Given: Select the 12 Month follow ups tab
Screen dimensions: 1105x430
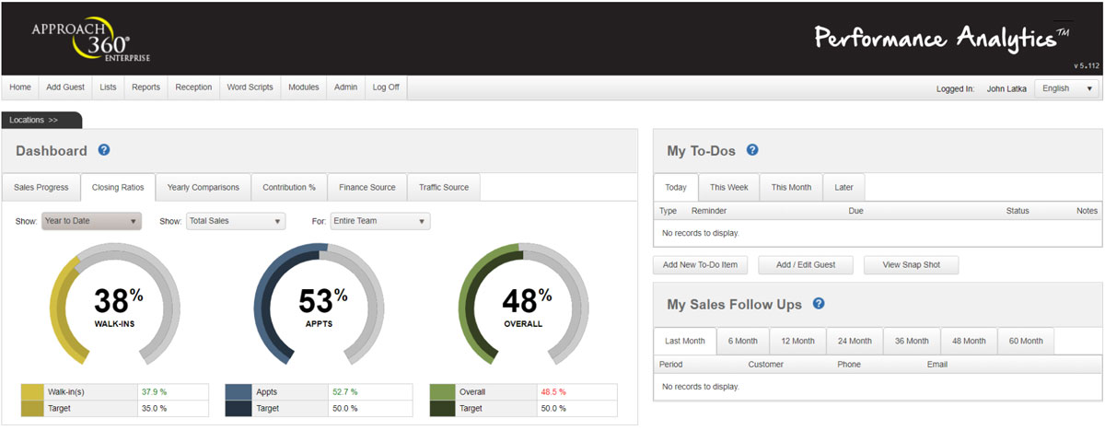Looking at the screenshot, I should tap(797, 341).
